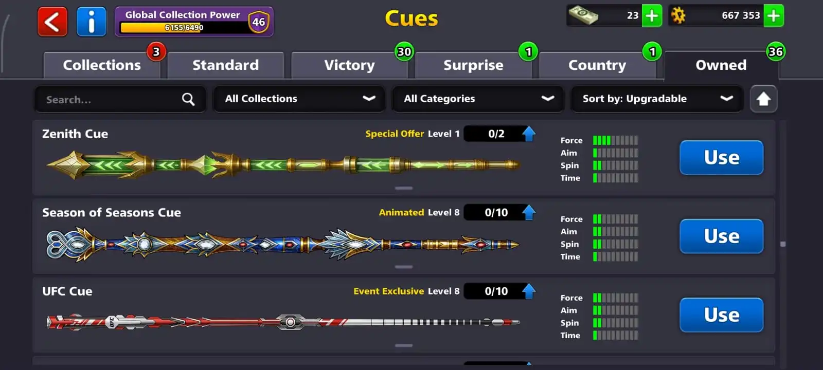Add cash with the green plus
Viewport: 823px width, 370px height.
[x=652, y=15]
